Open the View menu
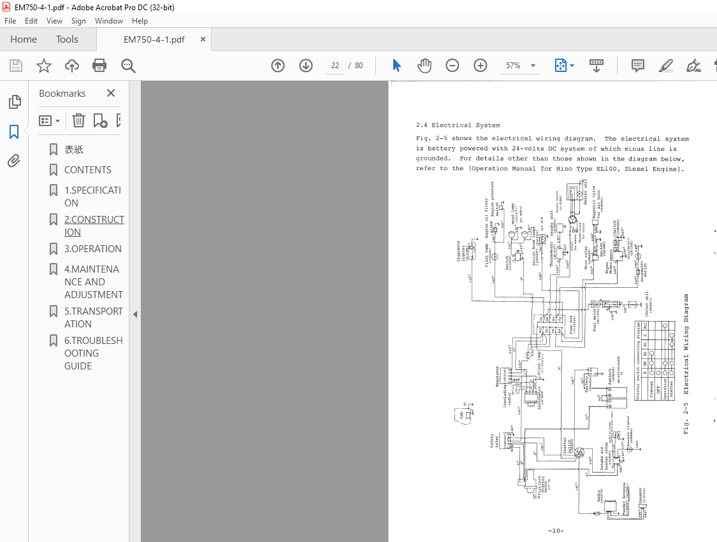The height and width of the screenshot is (542, 717). click(x=54, y=21)
